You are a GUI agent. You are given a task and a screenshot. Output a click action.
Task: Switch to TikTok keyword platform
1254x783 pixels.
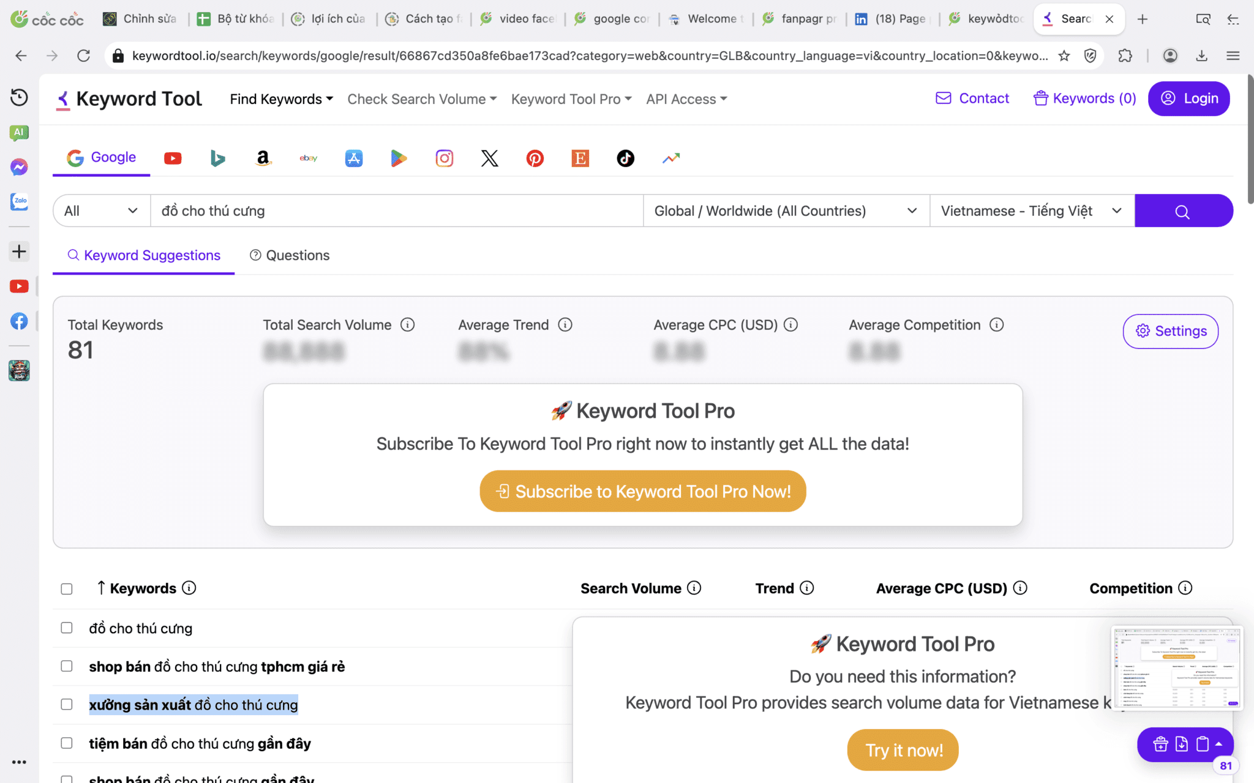pyautogui.click(x=626, y=158)
